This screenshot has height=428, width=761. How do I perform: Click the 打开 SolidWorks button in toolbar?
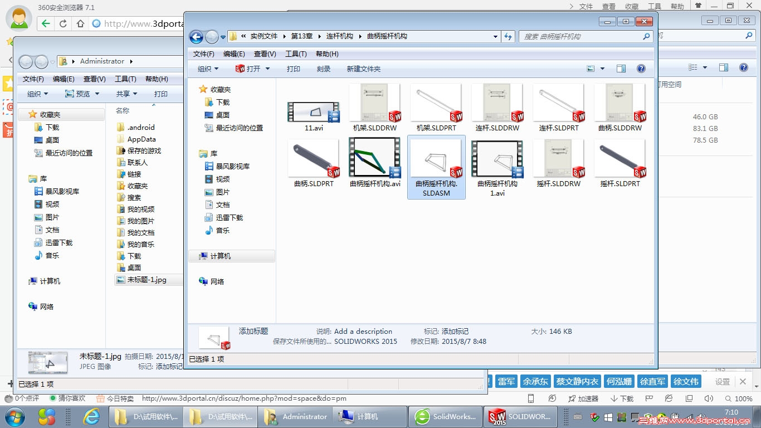click(x=248, y=69)
